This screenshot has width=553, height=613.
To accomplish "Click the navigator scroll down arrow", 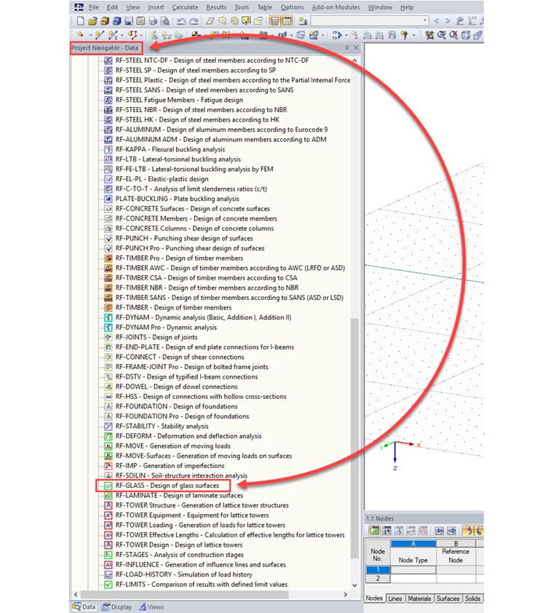I will (354, 585).
